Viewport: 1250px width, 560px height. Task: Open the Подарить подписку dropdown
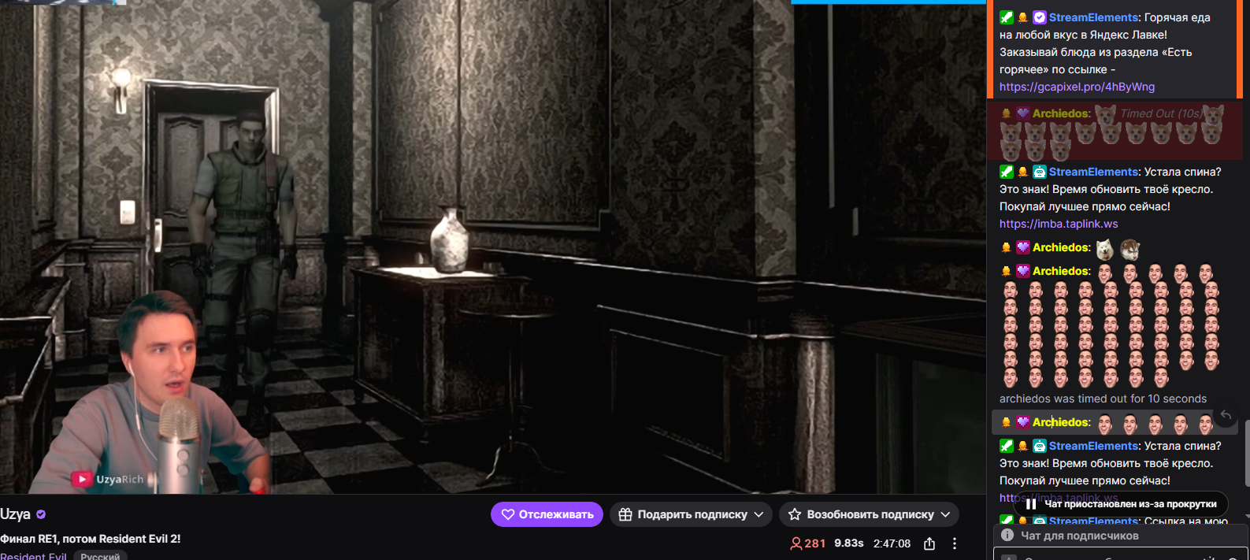click(x=691, y=514)
